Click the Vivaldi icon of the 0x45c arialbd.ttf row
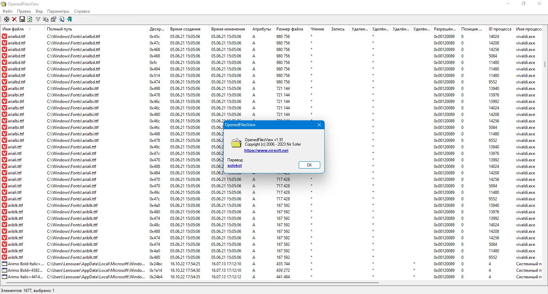 4,37
